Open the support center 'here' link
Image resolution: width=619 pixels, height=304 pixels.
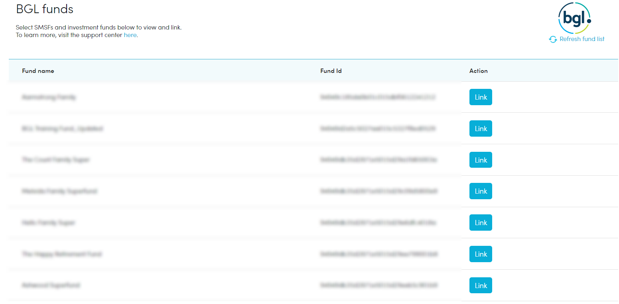pos(130,35)
